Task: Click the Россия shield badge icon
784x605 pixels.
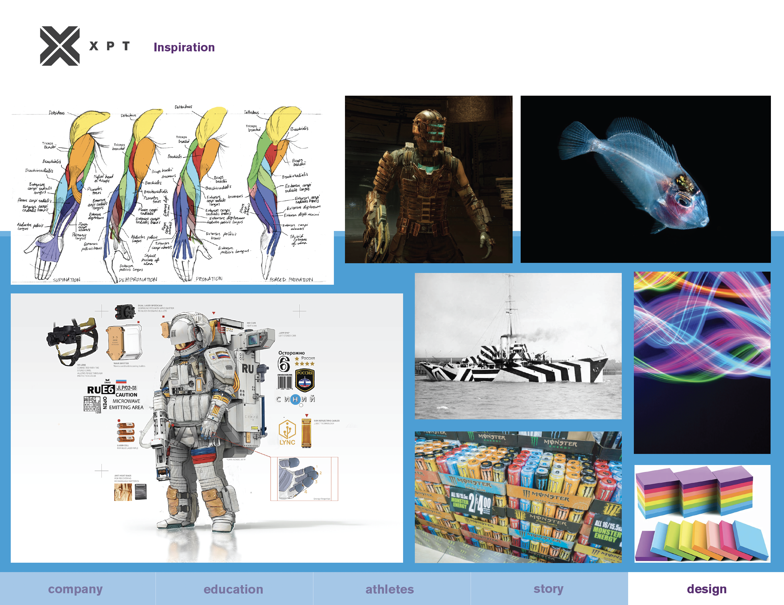Action: point(304,380)
